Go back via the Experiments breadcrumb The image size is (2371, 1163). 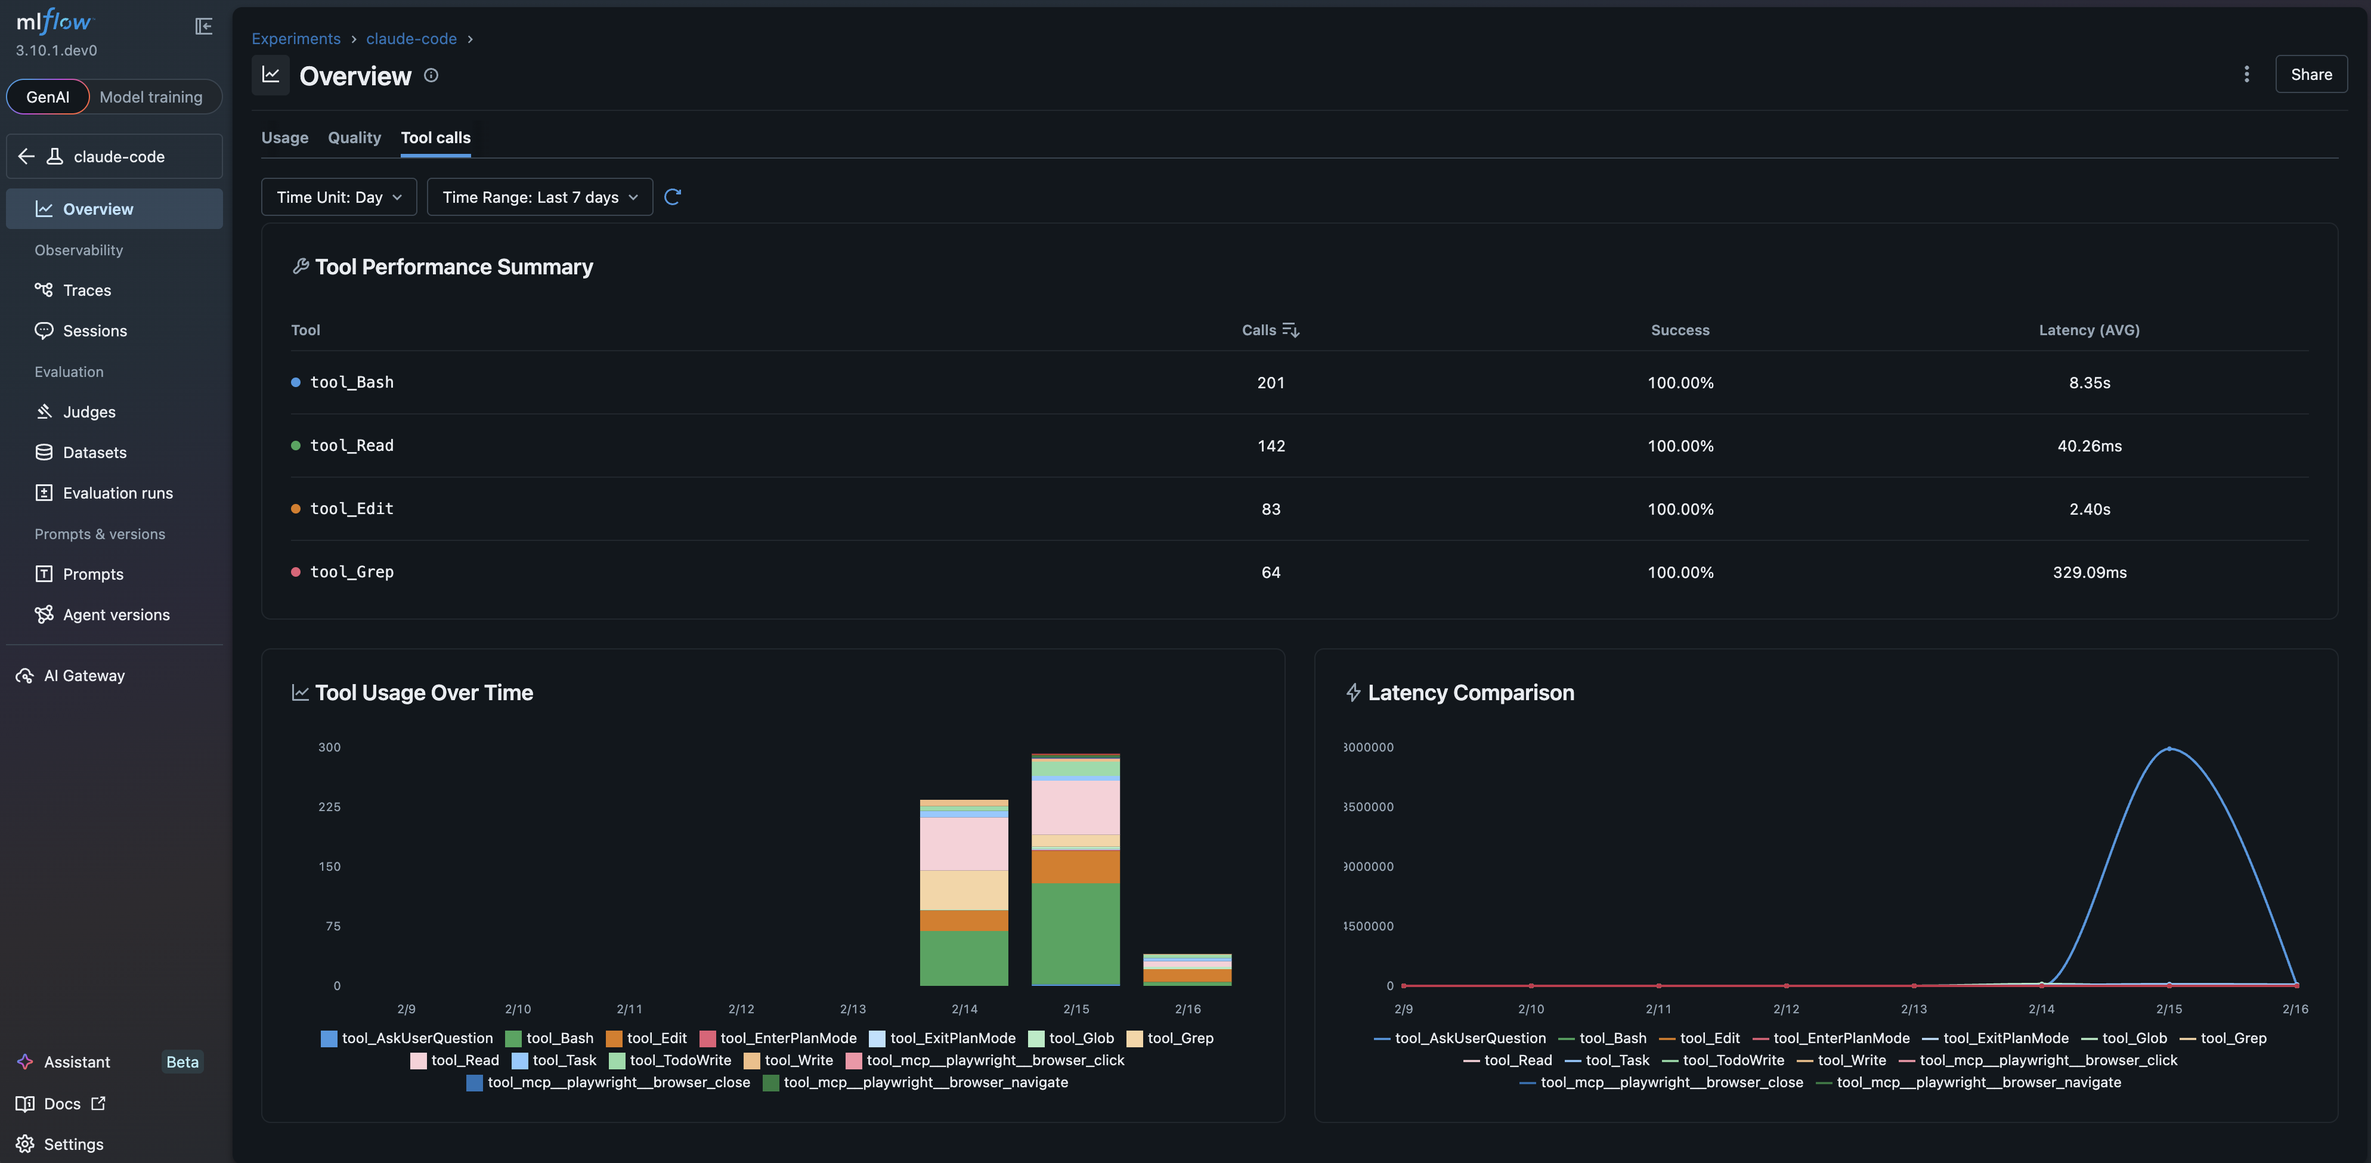pyautogui.click(x=295, y=39)
